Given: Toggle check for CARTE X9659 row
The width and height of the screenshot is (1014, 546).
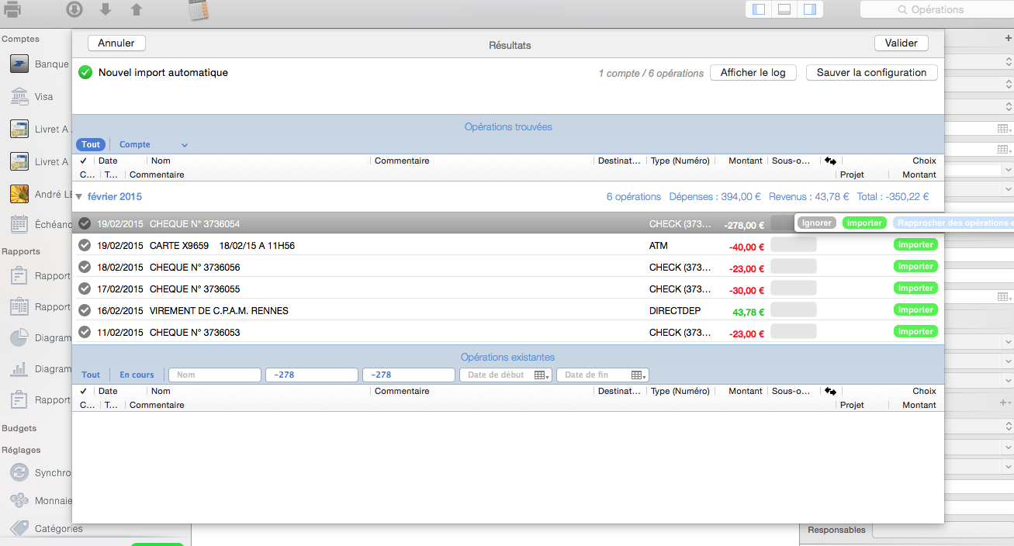Looking at the screenshot, I should (x=85, y=245).
